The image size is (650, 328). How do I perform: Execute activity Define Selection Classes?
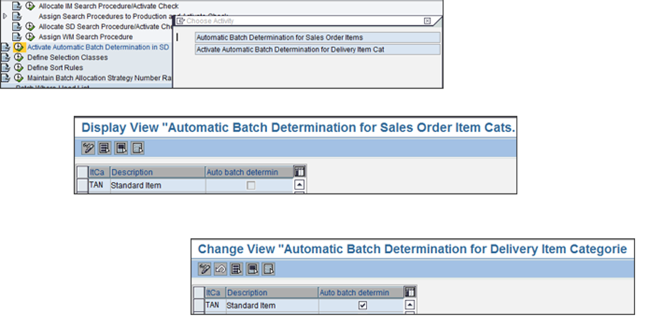tap(19, 57)
